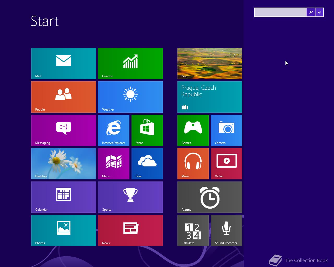334x267 pixels.
Task: Click inside the search text field
Action: point(281,12)
